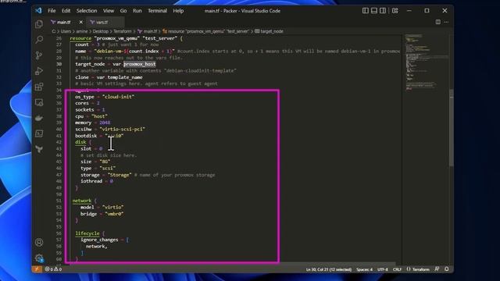Click the selected proxmox_host text on line 30
Screen dimensions: 500x281
click(x=140, y=64)
